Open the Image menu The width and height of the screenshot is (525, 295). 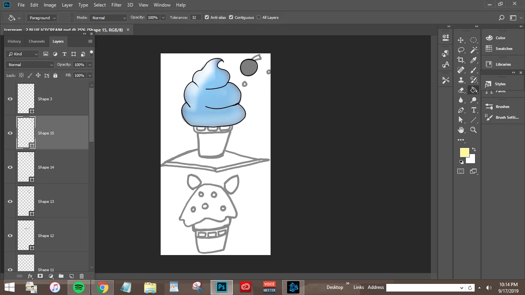pos(50,5)
